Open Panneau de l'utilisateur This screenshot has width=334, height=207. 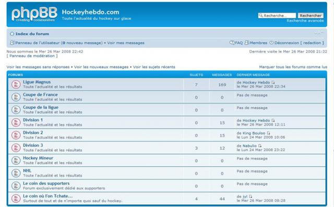pyautogui.click(x=38, y=43)
